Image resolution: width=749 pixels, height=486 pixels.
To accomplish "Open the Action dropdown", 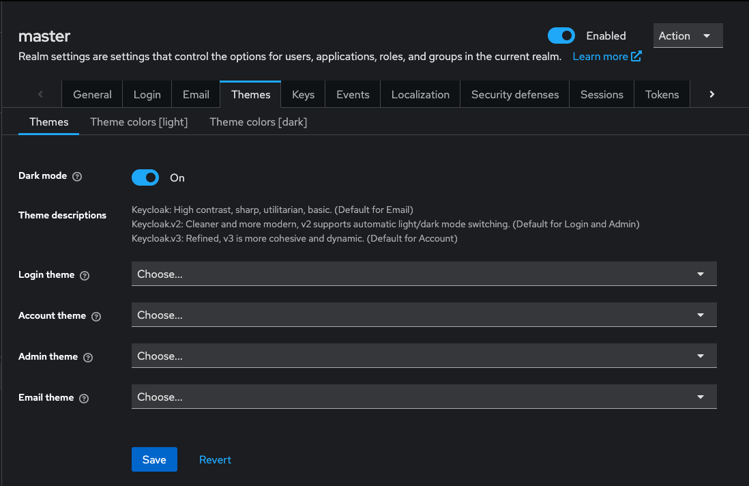I will [x=688, y=35].
